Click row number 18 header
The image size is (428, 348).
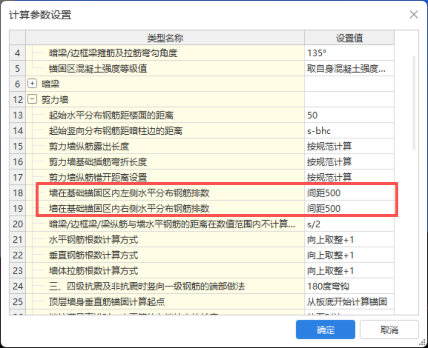17,193
